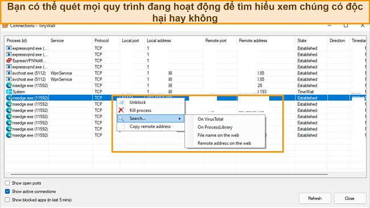The height and width of the screenshot is (208, 370).
Task: Click the Unblock menu item icon
Action: coord(121,102)
